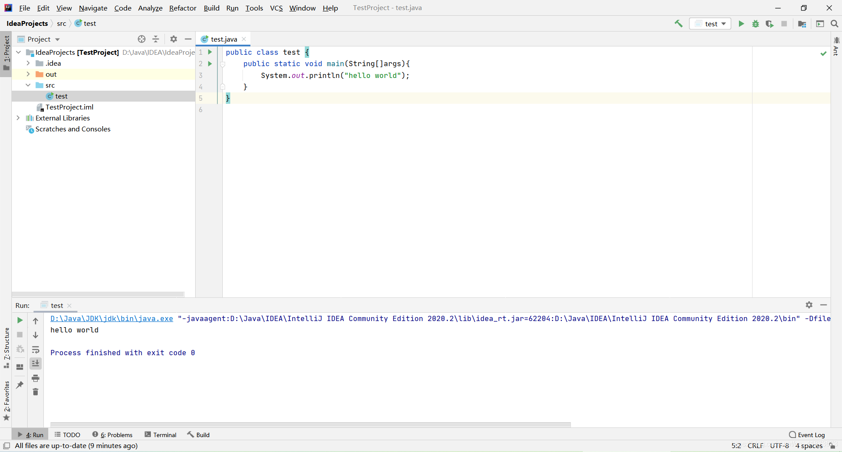The width and height of the screenshot is (842, 452).
Task: Open the Refactor menu
Action: pos(182,8)
